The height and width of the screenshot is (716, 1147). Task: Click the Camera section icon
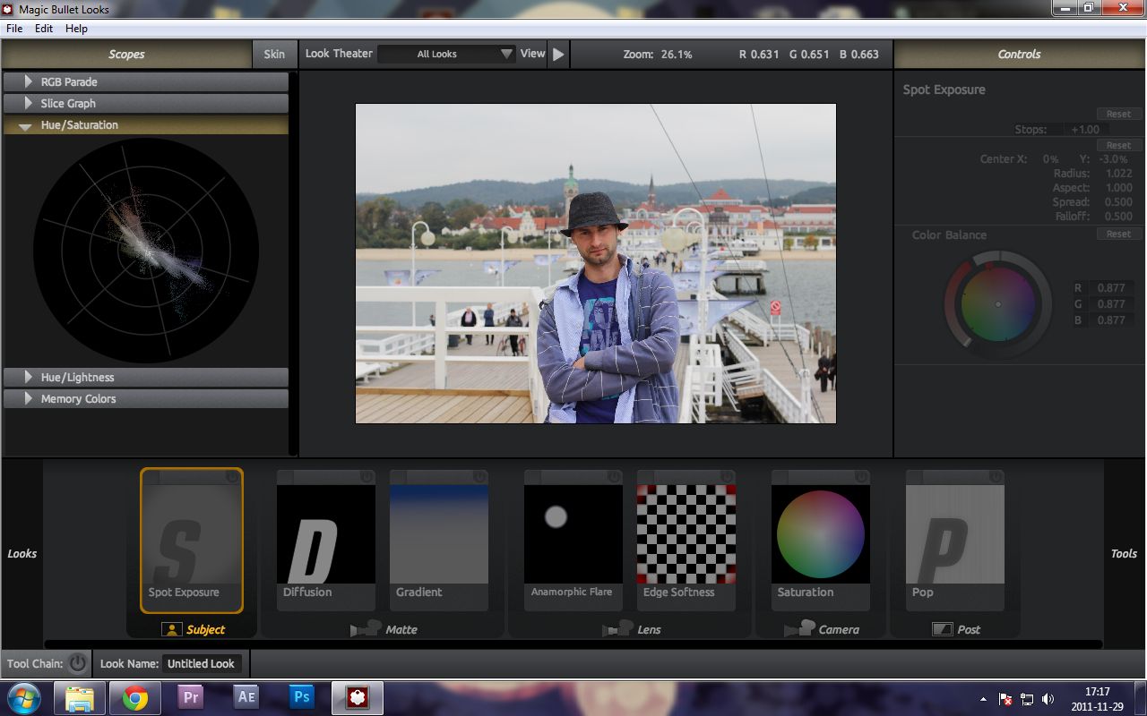coord(799,629)
